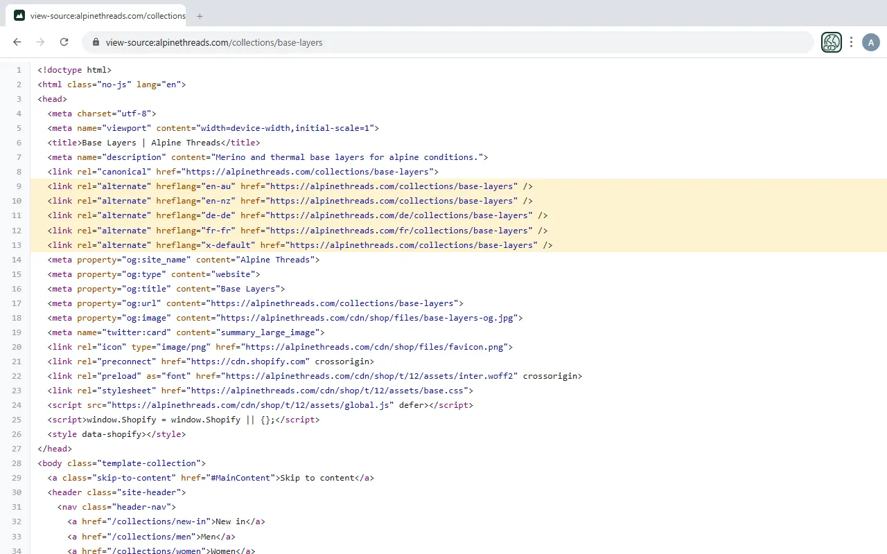887x554 pixels.
Task: Open the canonical href link
Action: point(308,172)
